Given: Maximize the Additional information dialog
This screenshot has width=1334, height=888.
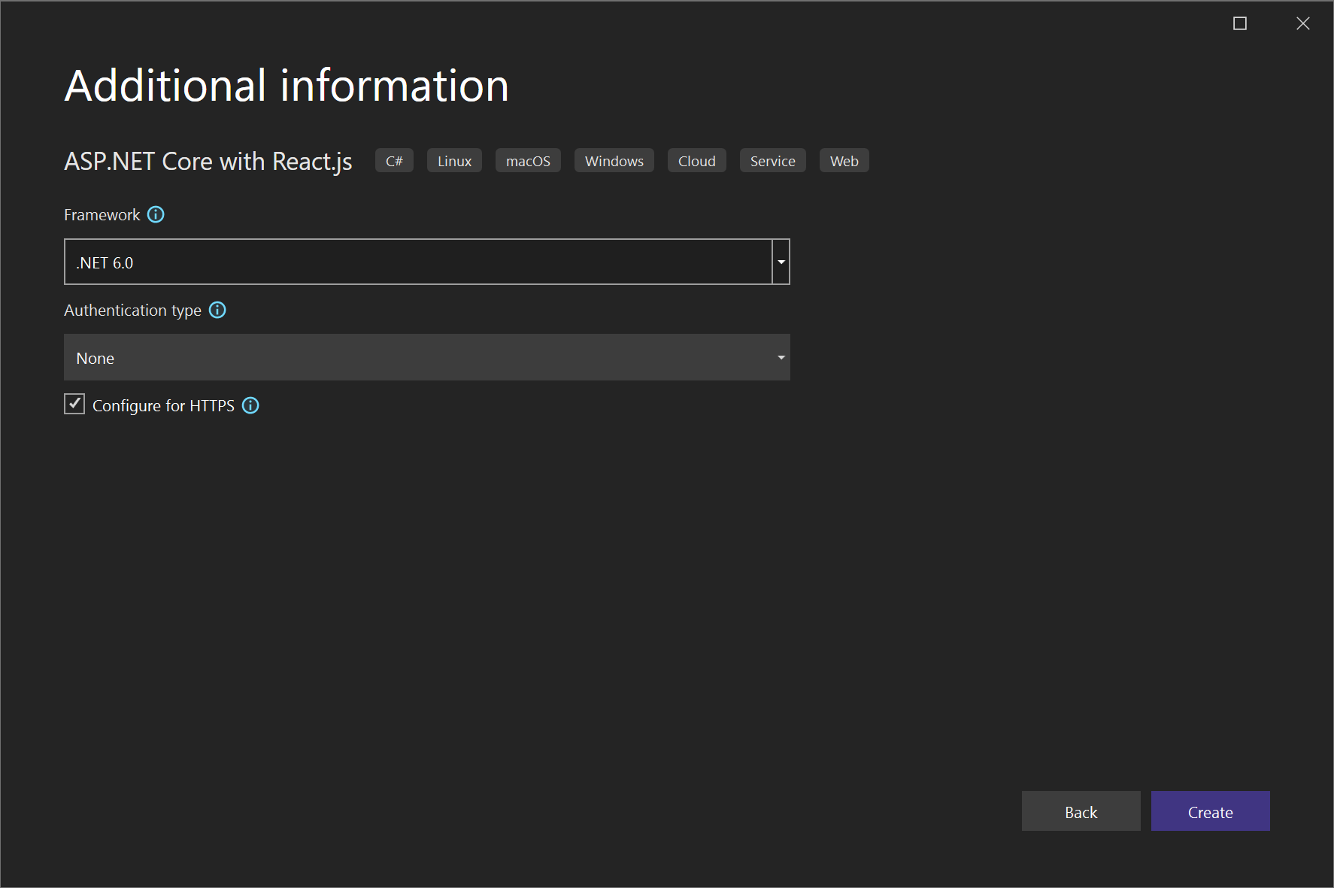Looking at the screenshot, I should tap(1239, 23).
